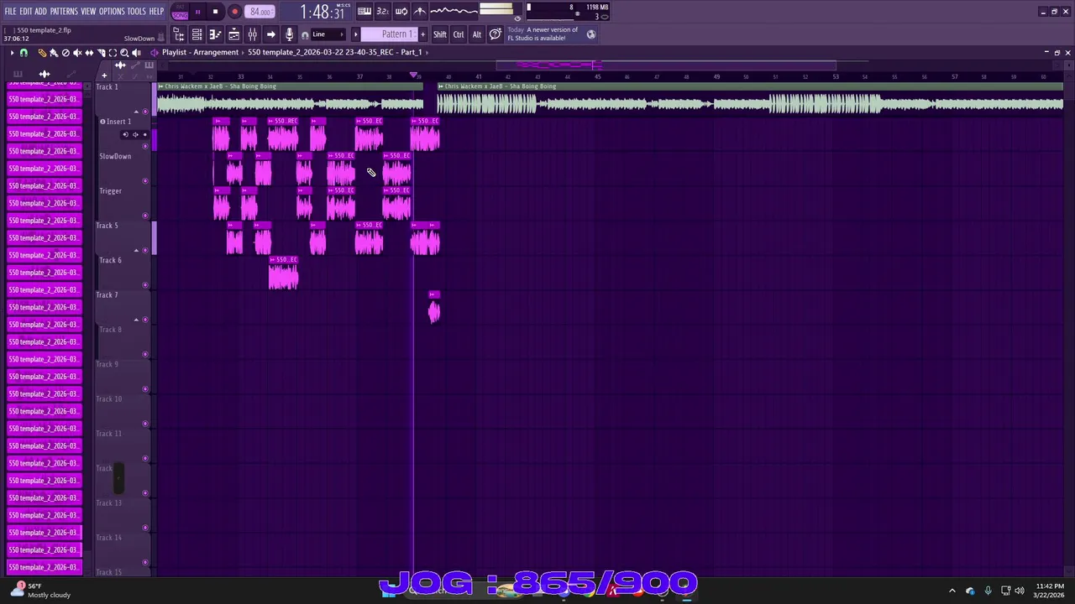Toggle mute on the SlowDown track
The height and width of the screenshot is (604, 1075).
coord(145,180)
